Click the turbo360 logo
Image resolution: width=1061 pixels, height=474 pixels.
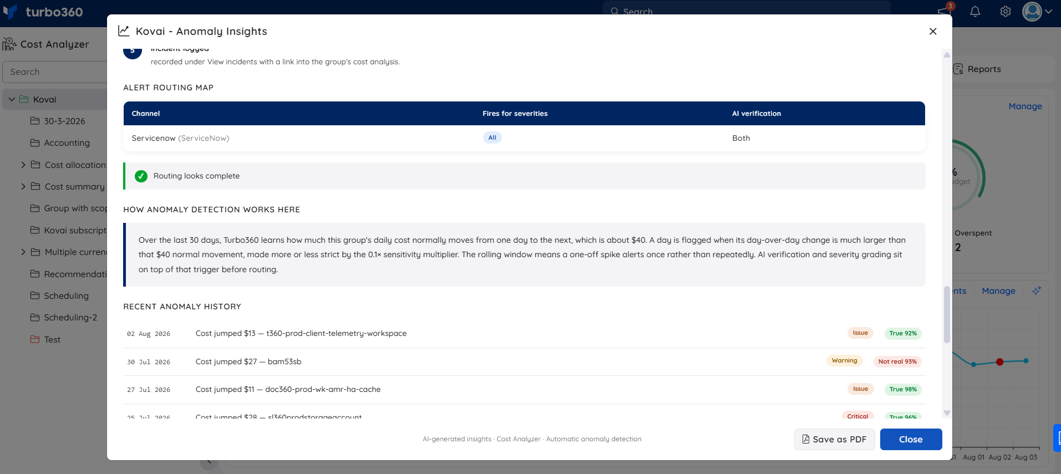[x=43, y=12]
